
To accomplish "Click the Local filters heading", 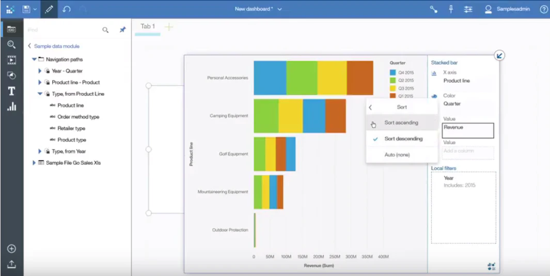I will point(444,168).
